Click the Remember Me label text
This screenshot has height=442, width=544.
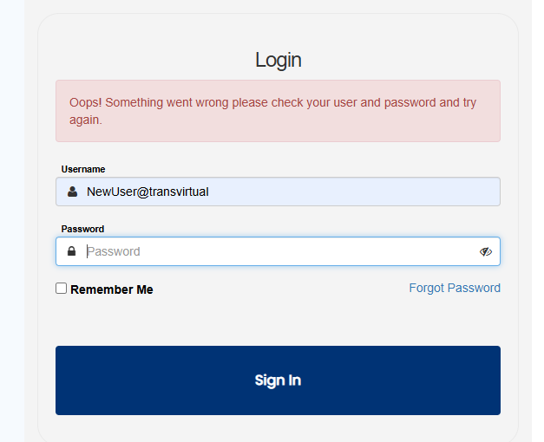click(x=111, y=289)
